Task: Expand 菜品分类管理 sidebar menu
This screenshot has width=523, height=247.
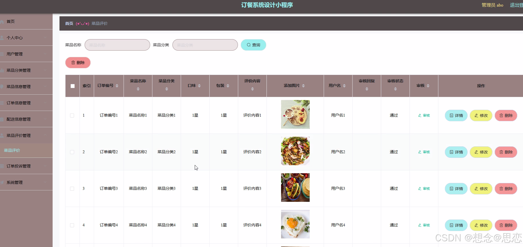Action: click(x=26, y=70)
